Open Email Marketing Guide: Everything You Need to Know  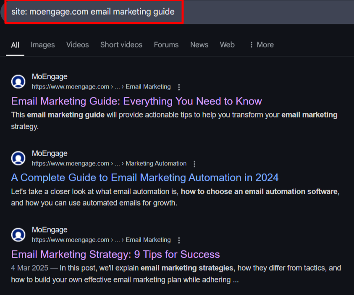(x=136, y=101)
